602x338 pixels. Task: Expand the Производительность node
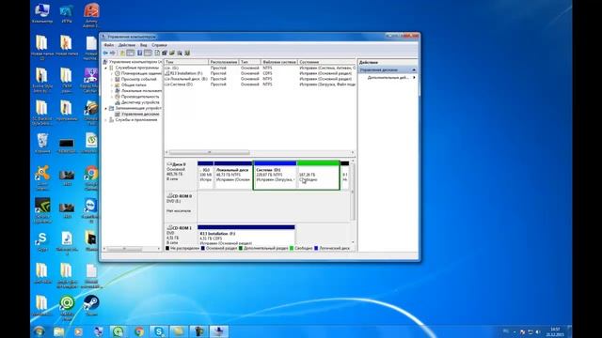pos(112,97)
